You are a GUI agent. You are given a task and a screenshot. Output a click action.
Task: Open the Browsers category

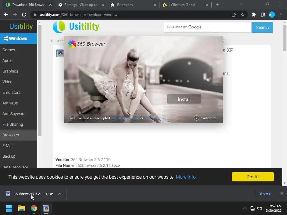tap(18, 135)
